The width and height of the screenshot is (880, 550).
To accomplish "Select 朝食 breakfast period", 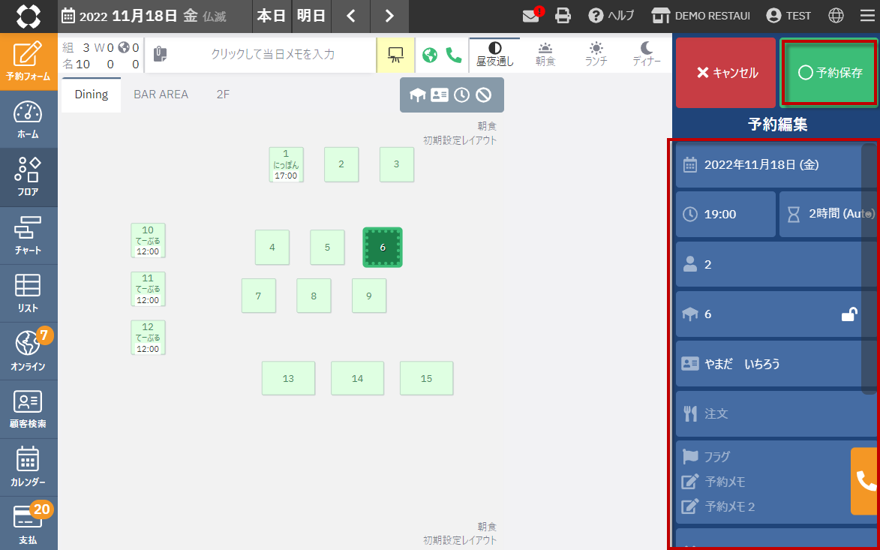I will tap(545, 55).
